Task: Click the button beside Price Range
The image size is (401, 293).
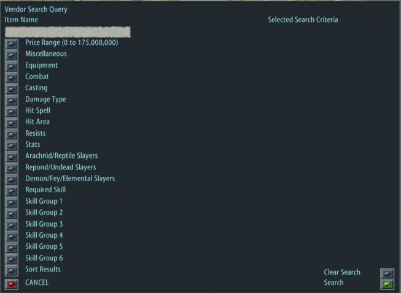Action: pyautogui.click(x=12, y=44)
